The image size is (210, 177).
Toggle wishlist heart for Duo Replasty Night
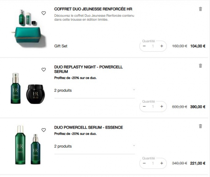pyautogui.click(x=44, y=70)
